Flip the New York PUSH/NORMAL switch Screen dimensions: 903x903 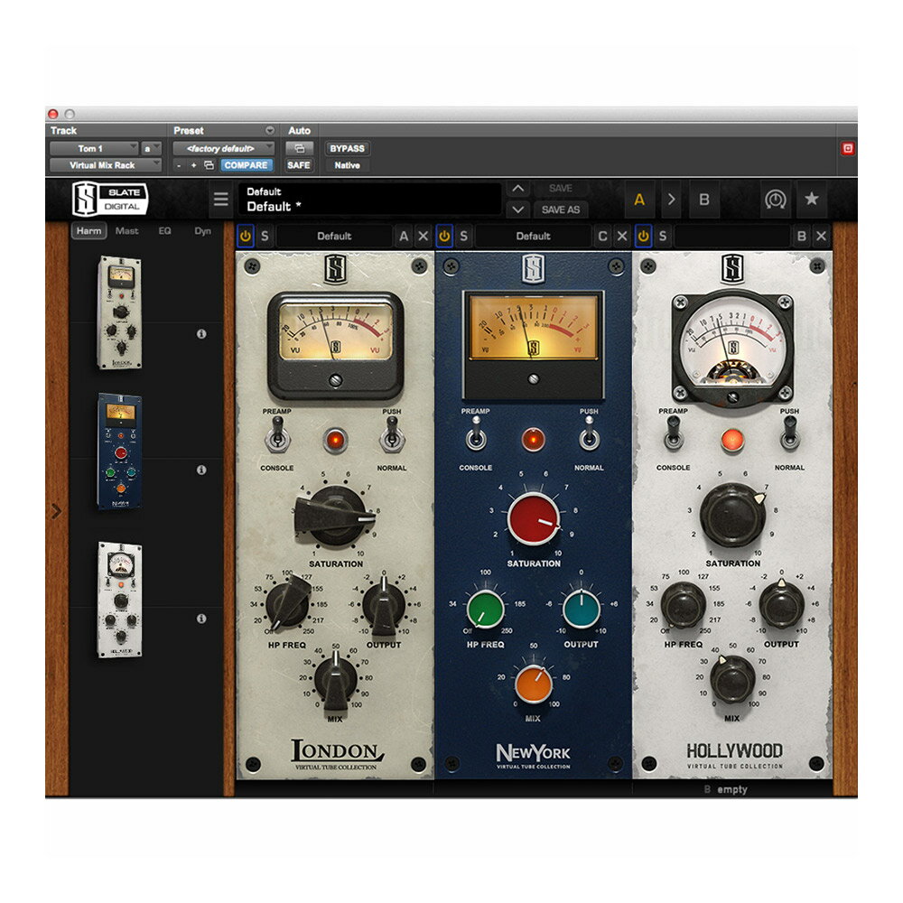pos(589,434)
